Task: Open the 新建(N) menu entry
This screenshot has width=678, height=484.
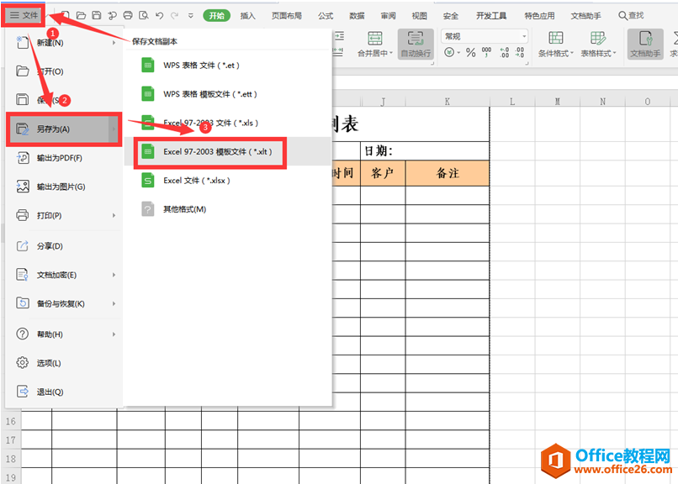Action: pyautogui.click(x=64, y=43)
